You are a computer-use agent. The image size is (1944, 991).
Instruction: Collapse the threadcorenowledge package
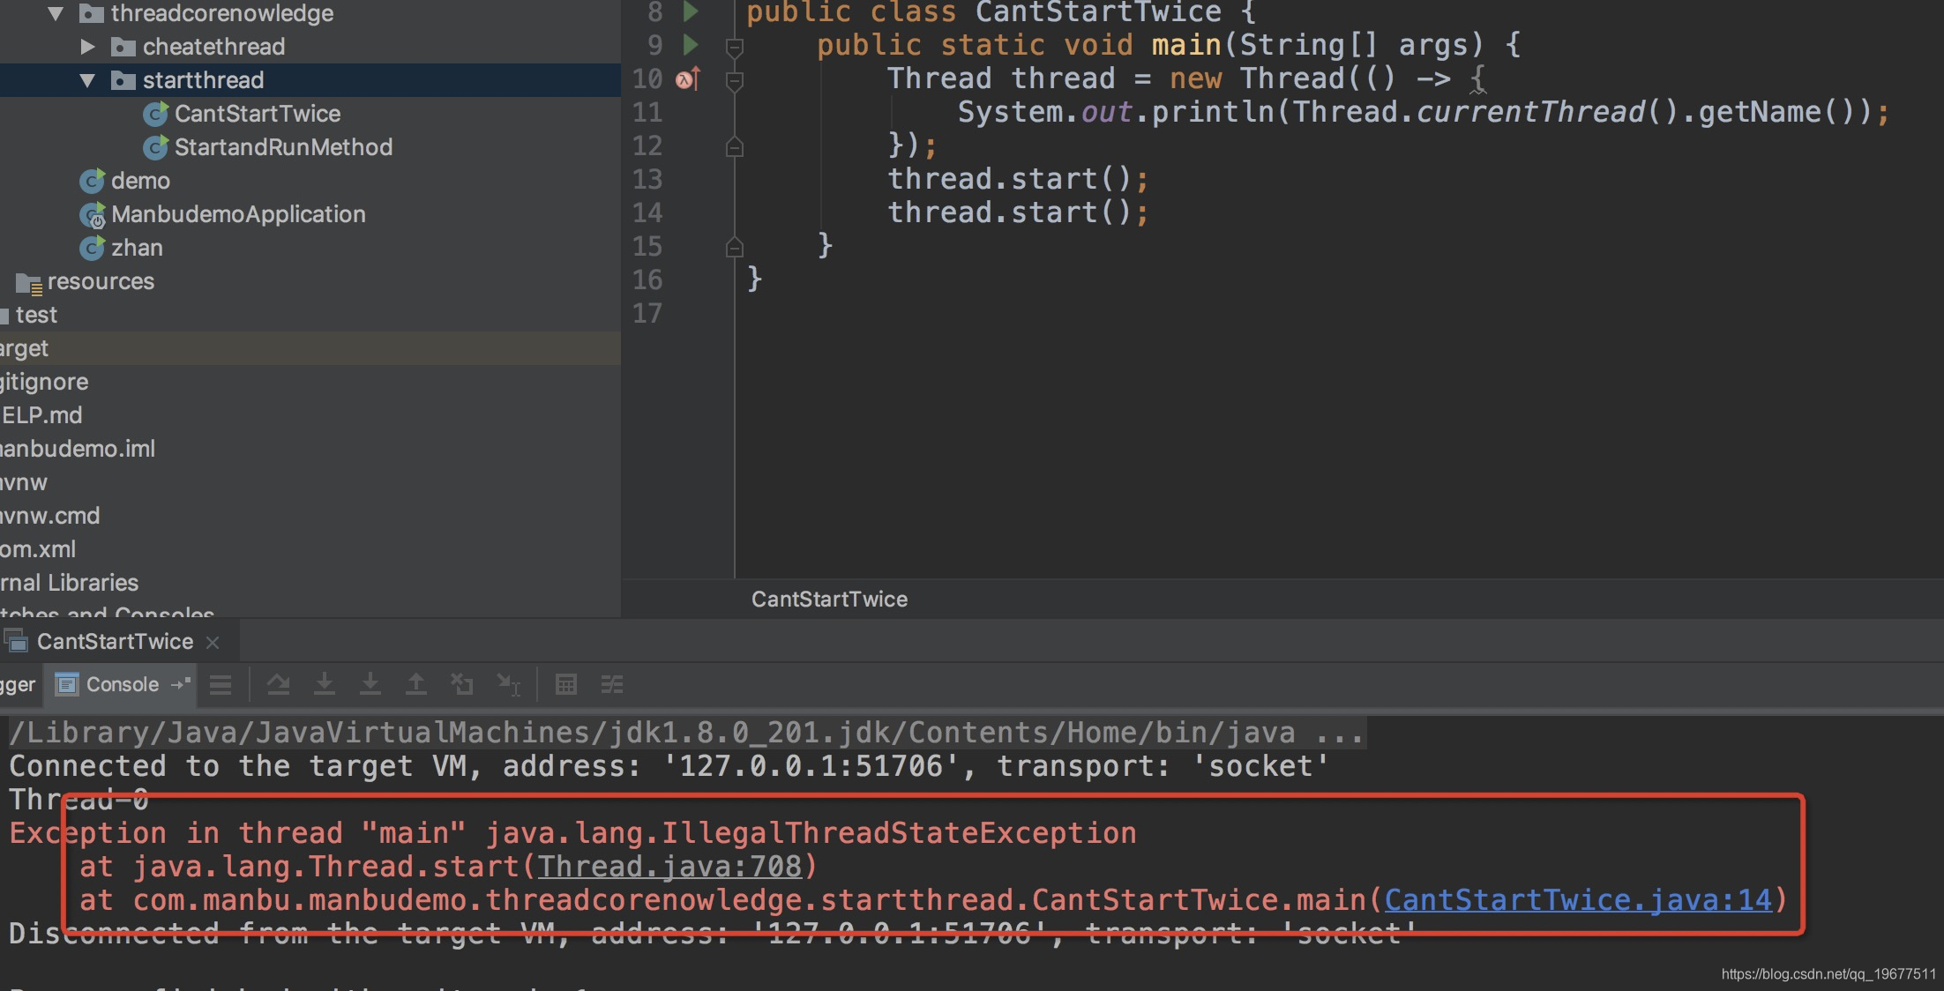(x=56, y=13)
